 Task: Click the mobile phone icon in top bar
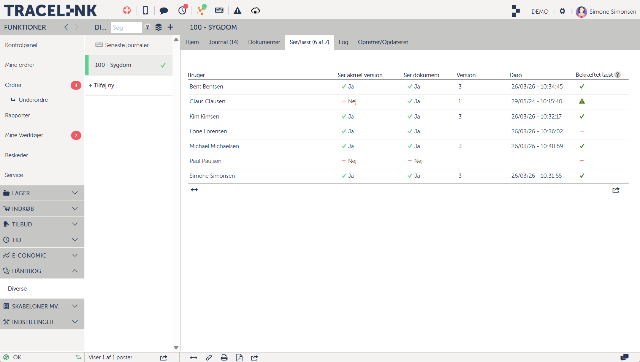[145, 11]
